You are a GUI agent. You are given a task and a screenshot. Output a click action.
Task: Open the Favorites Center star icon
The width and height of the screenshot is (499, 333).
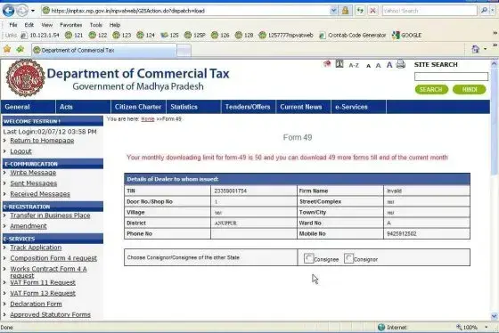click(x=7, y=49)
